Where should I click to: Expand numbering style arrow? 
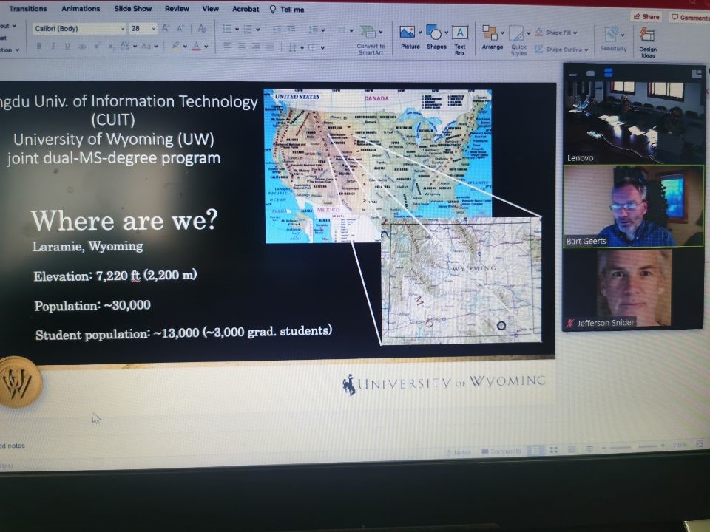click(x=257, y=30)
